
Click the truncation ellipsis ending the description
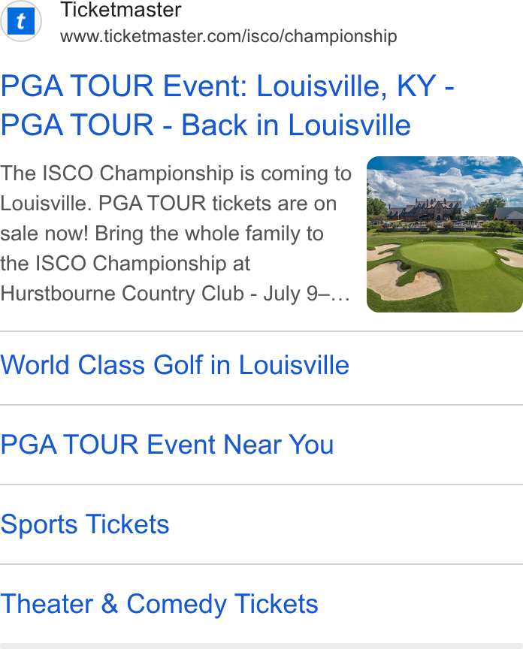point(340,295)
